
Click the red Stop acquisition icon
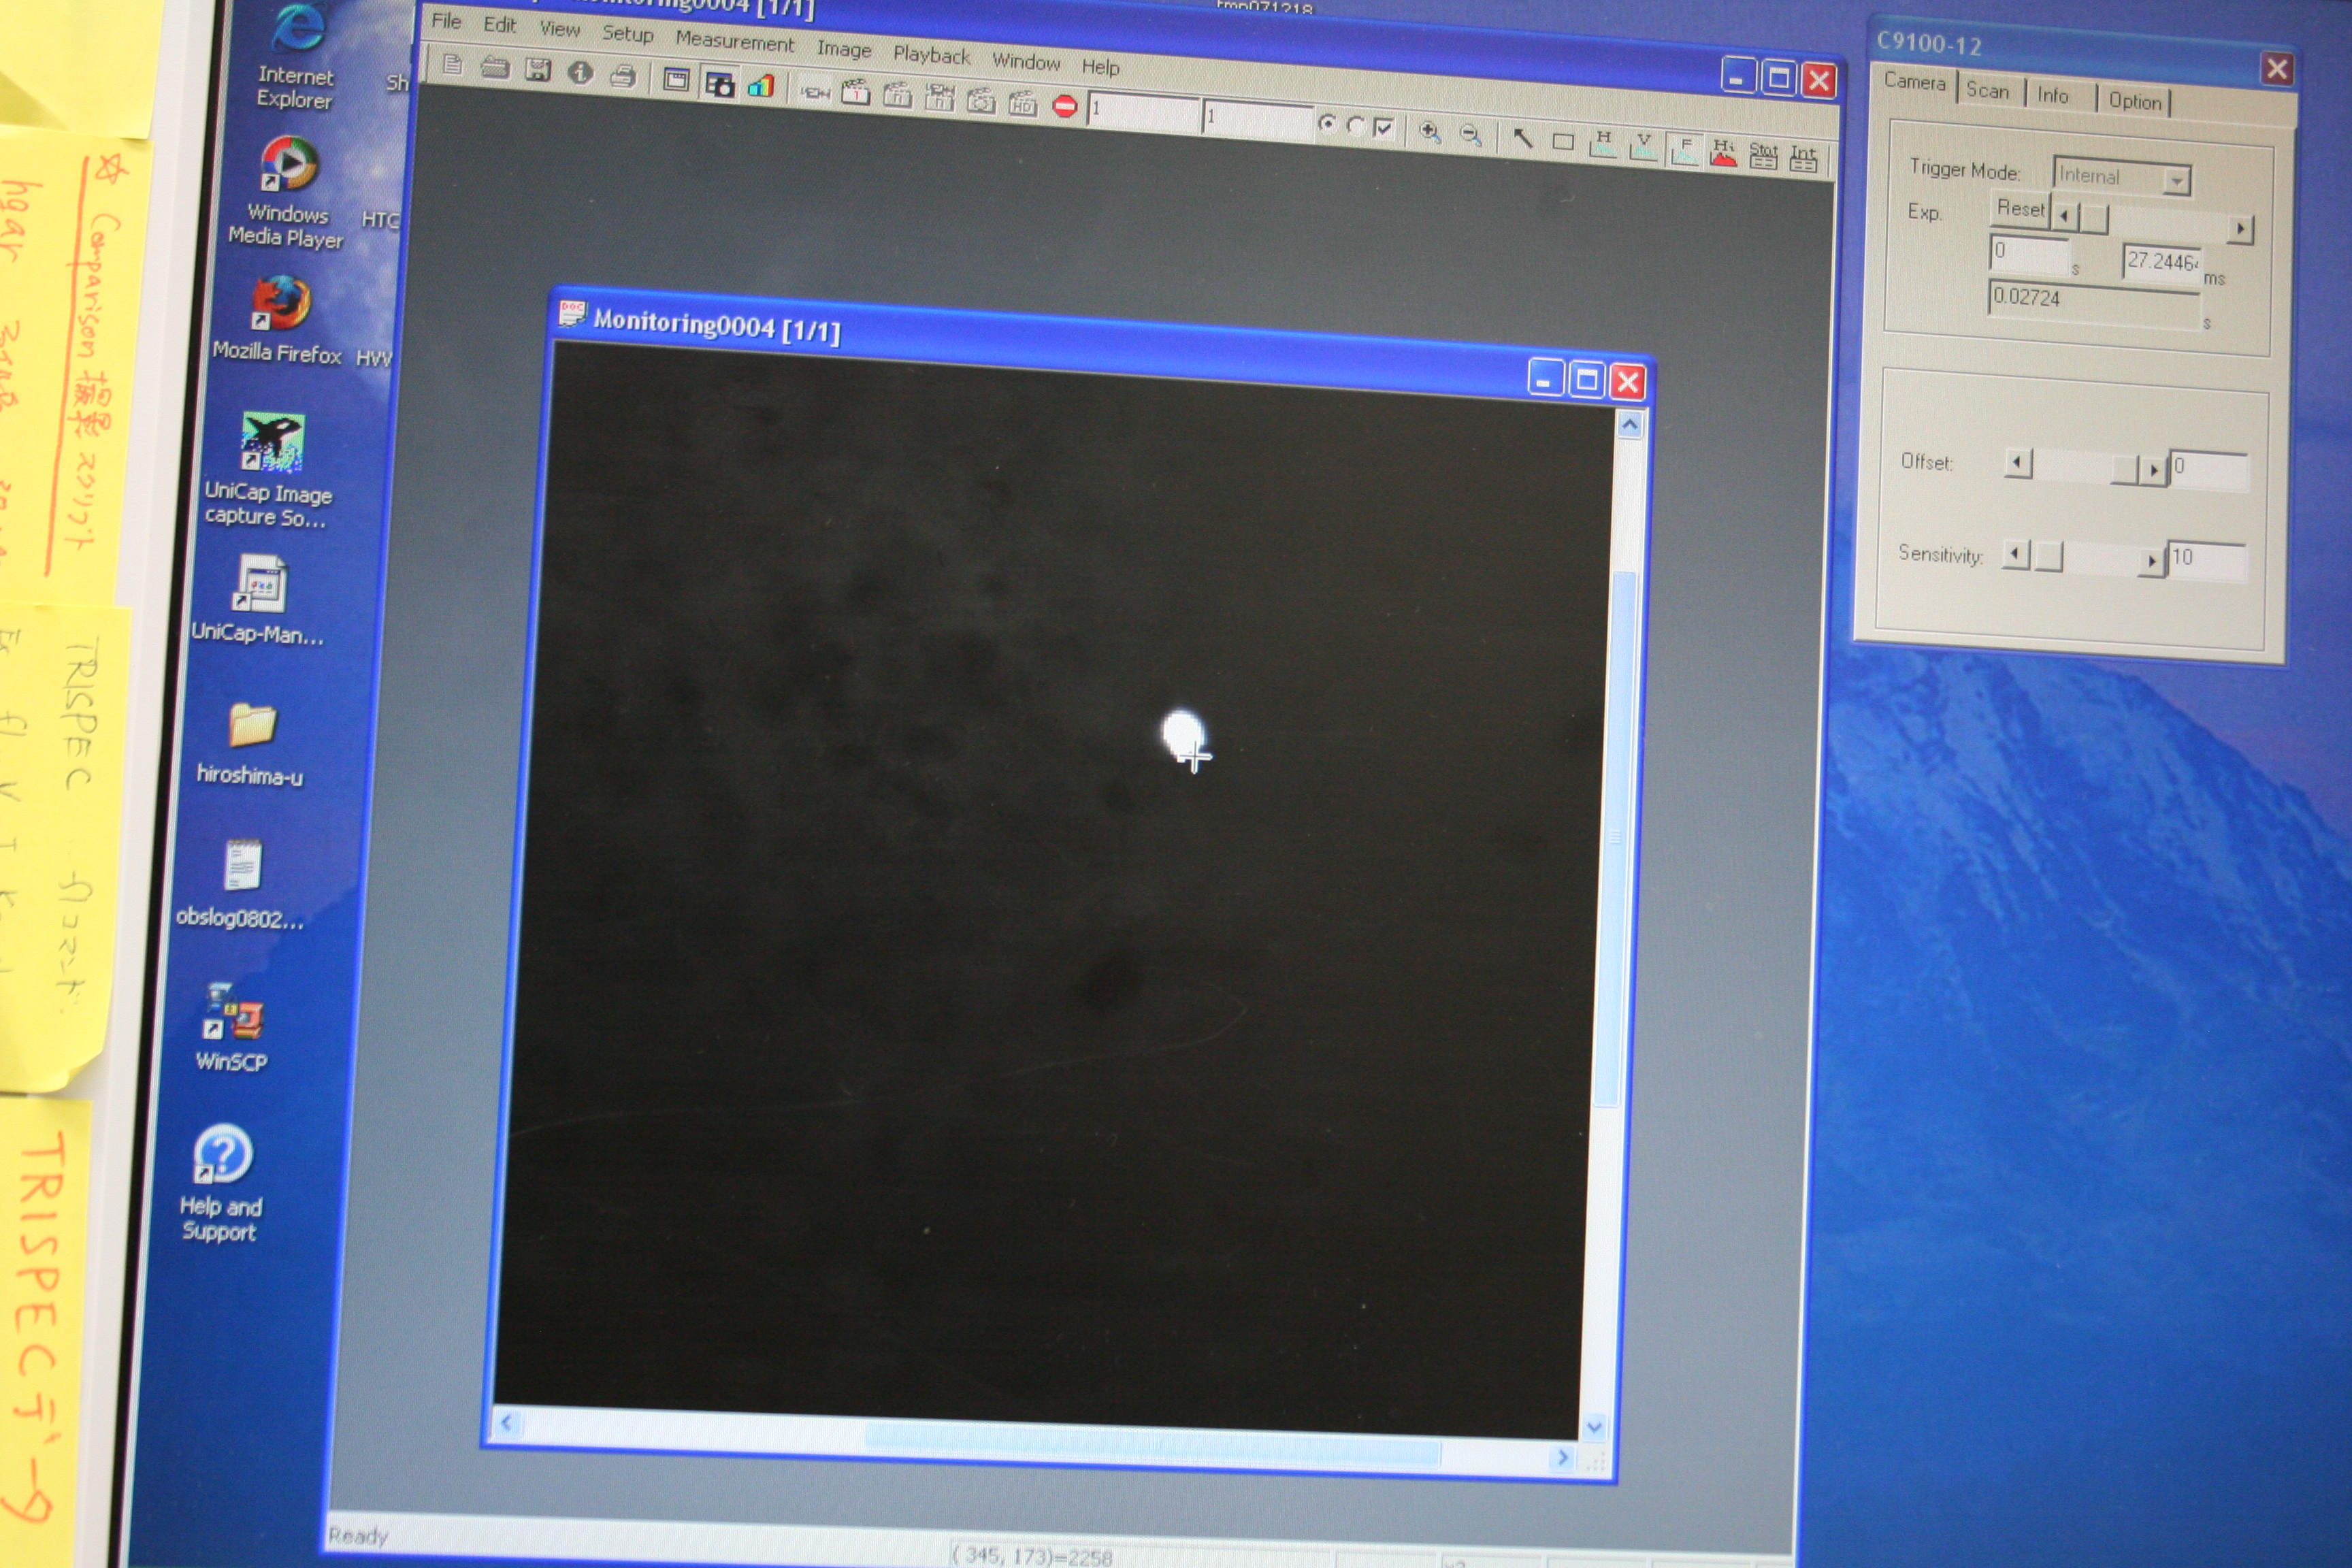click(x=1065, y=106)
